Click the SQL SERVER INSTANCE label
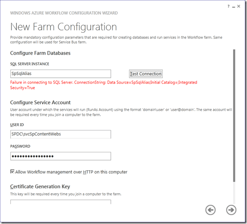 click(x=29, y=64)
